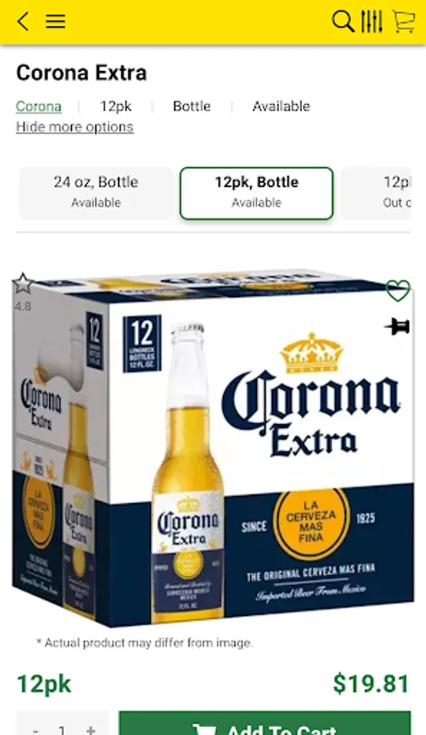Decrease quantity with minus button
The width and height of the screenshot is (426, 735).
(x=36, y=729)
